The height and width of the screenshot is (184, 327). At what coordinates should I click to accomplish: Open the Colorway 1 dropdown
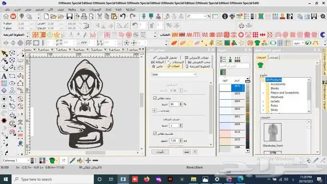[x=28, y=161]
